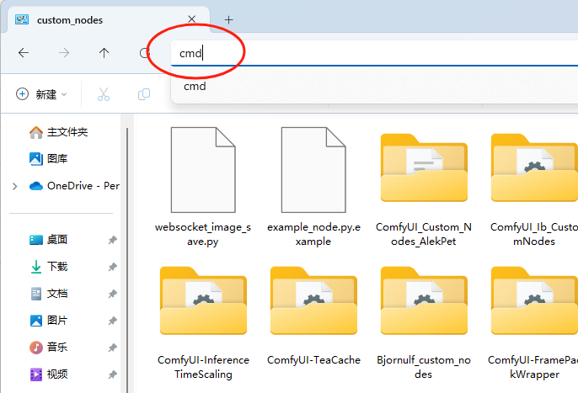578x393 pixels.
Task: Select Bjornulf_custom_nodes folder icon
Action: (424, 300)
